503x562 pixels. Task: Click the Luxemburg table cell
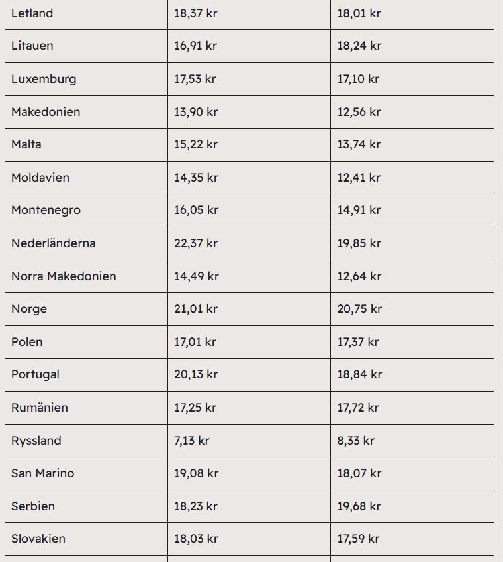[44, 79]
